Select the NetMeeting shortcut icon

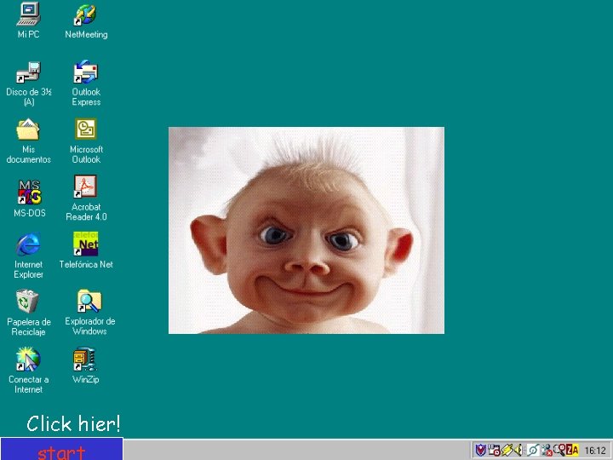point(86,15)
